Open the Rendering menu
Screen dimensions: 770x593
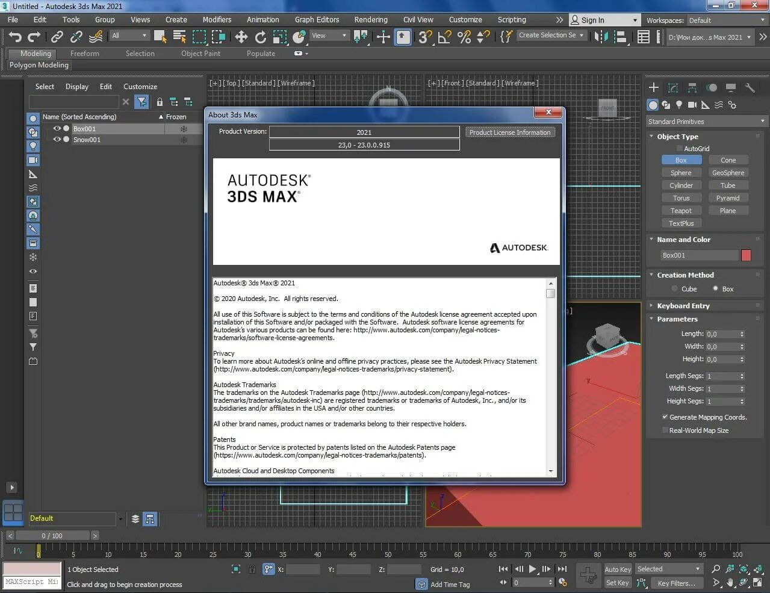click(x=371, y=20)
